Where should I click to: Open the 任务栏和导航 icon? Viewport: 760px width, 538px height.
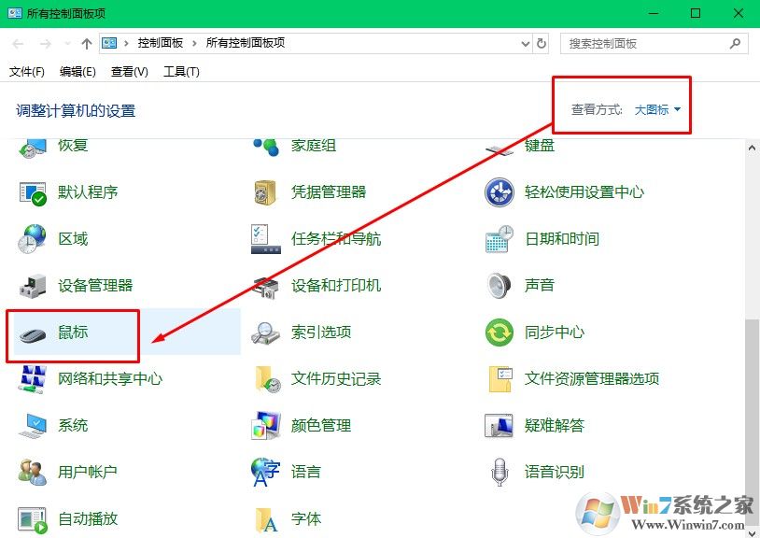[265, 239]
